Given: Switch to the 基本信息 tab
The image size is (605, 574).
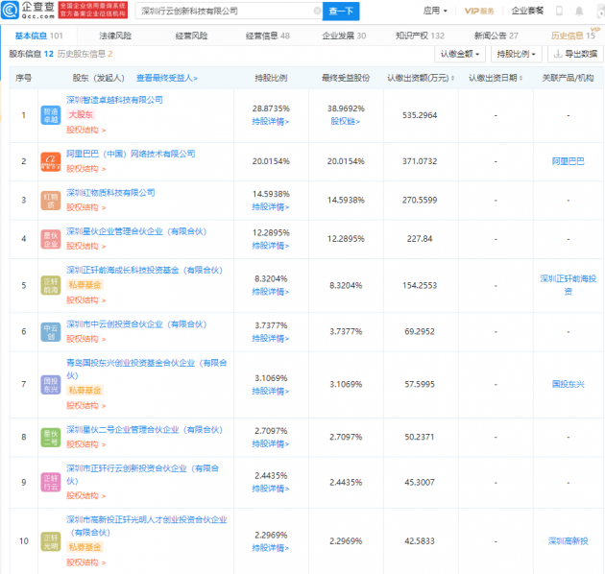Looking at the screenshot, I should click(x=38, y=36).
